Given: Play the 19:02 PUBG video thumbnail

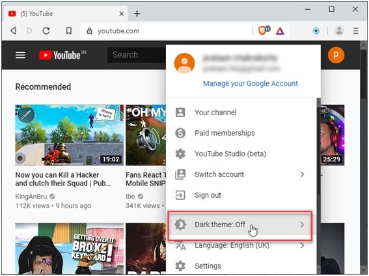Looking at the screenshot, I should [69, 135].
